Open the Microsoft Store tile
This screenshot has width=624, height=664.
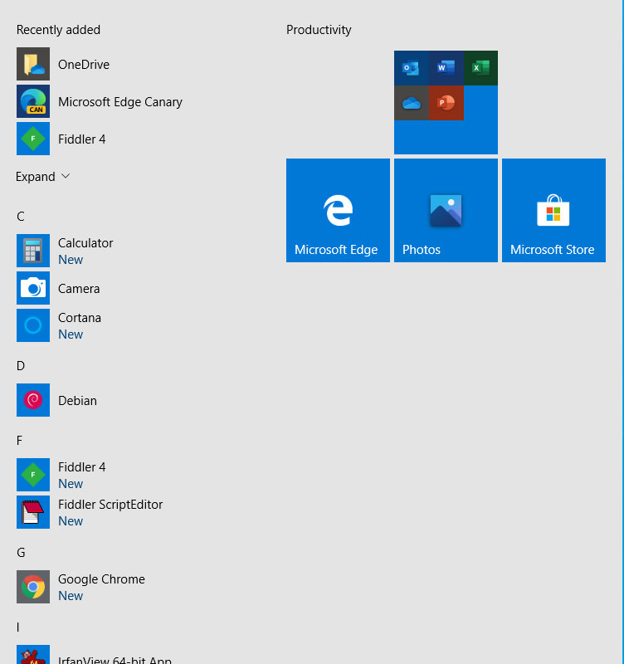[553, 211]
